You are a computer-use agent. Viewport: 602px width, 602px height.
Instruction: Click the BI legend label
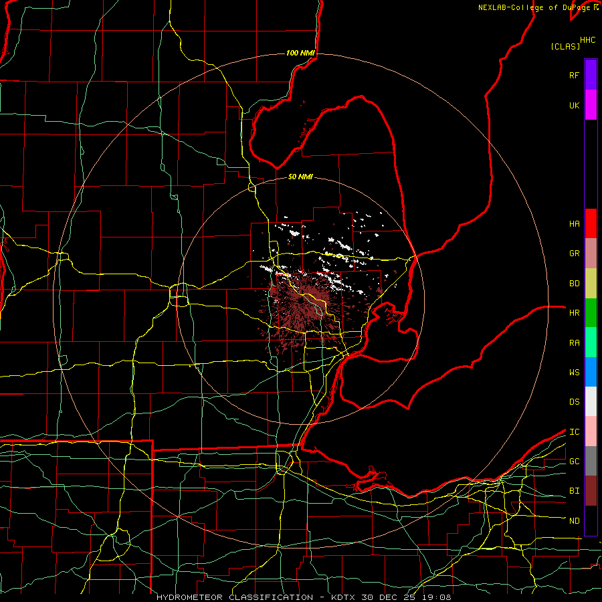pos(574,491)
